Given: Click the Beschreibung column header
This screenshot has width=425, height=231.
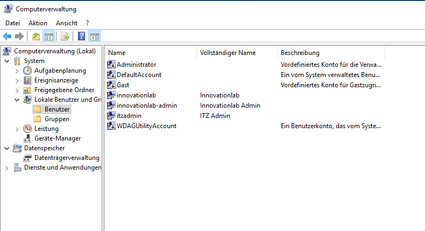Looking at the screenshot, I should tap(300, 53).
